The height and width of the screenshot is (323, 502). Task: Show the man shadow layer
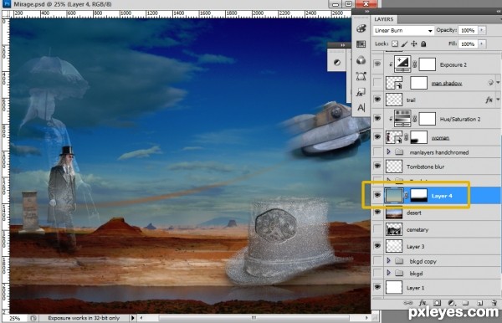coord(378,83)
